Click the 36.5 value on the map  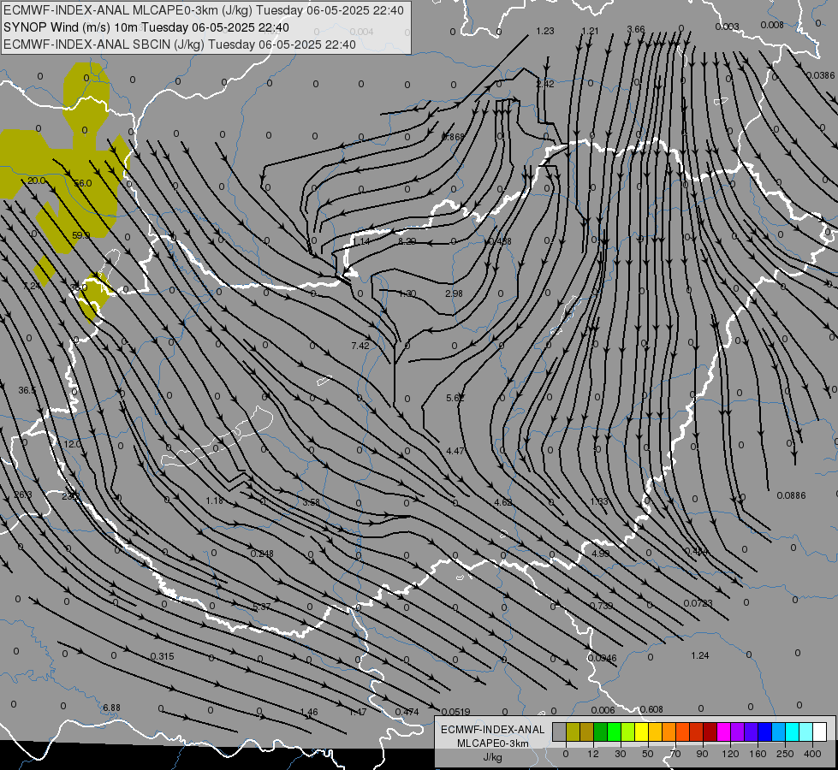pyautogui.click(x=27, y=391)
